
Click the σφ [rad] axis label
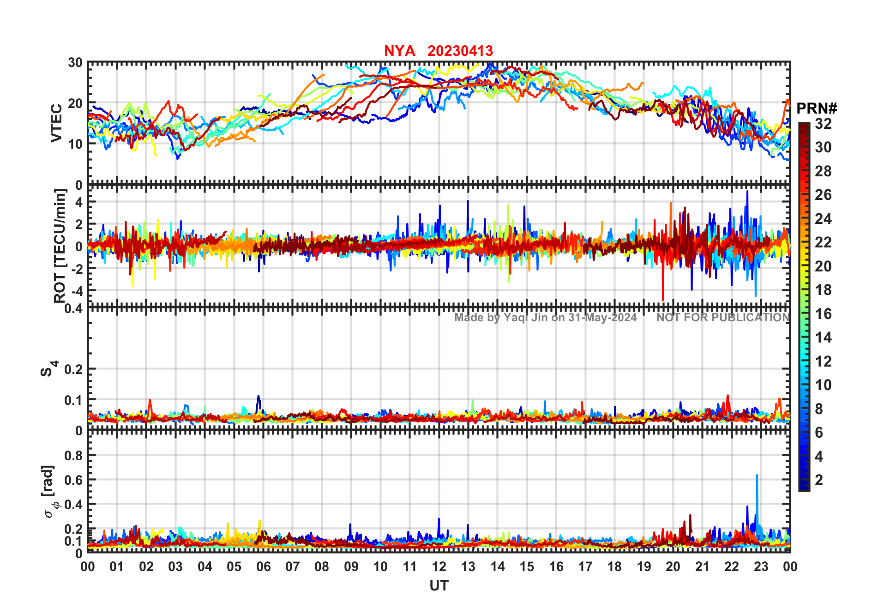pyautogui.click(x=49, y=492)
